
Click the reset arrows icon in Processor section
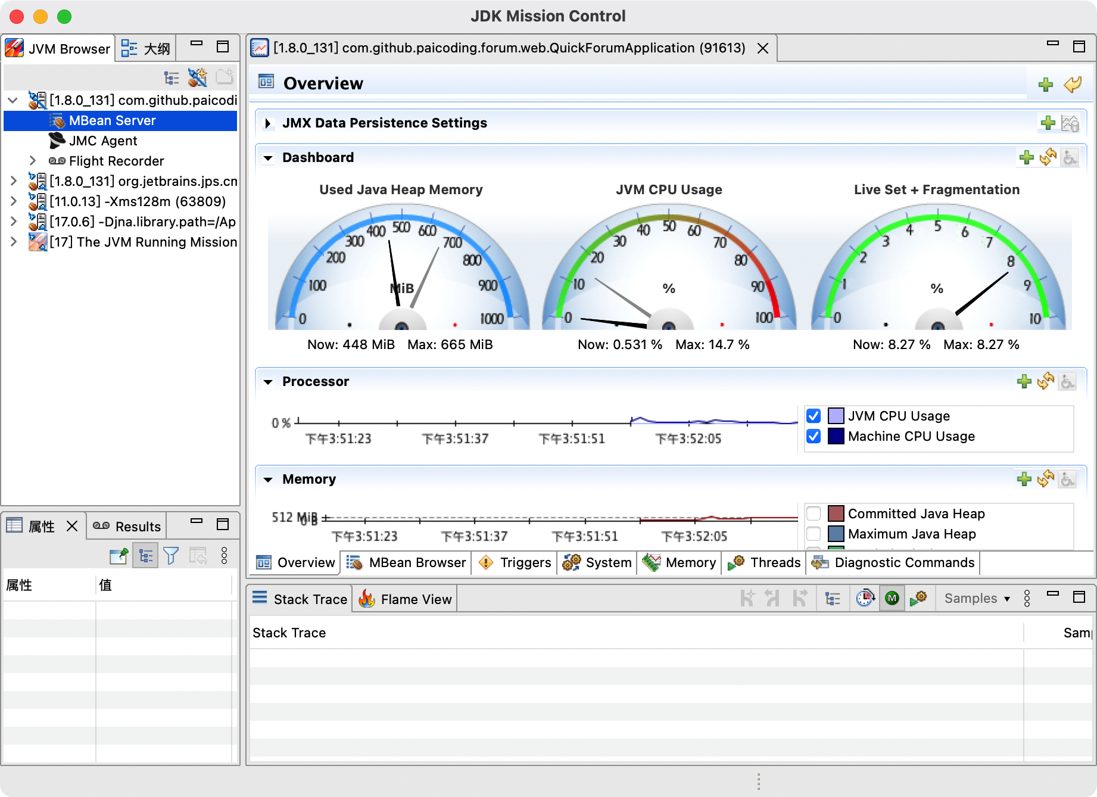click(x=1046, y=381)
